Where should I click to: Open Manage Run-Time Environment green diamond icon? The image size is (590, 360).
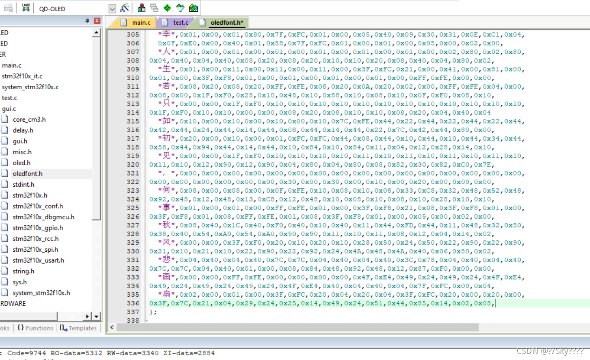[167, 8]
